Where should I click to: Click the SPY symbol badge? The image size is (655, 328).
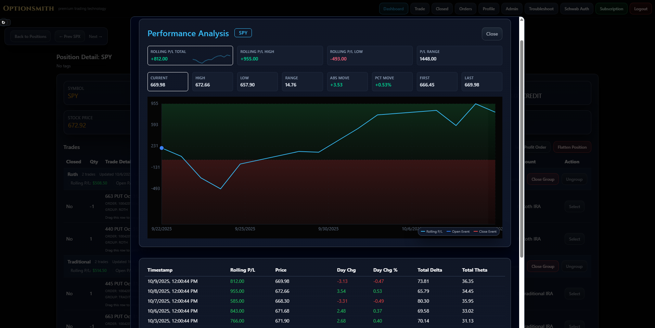click(243, 33)
